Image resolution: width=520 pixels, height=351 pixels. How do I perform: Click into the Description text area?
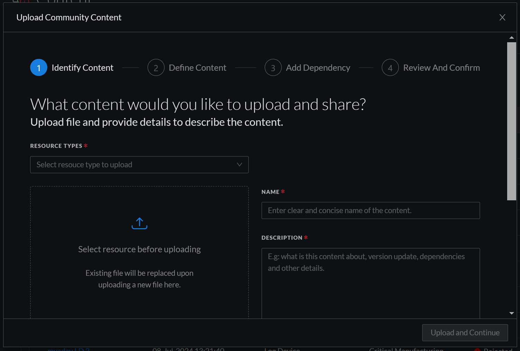tap(370, 283)
